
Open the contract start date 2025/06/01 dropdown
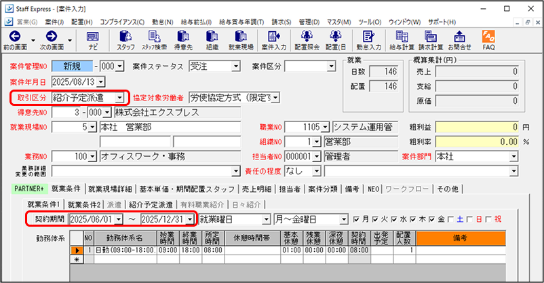119,219
